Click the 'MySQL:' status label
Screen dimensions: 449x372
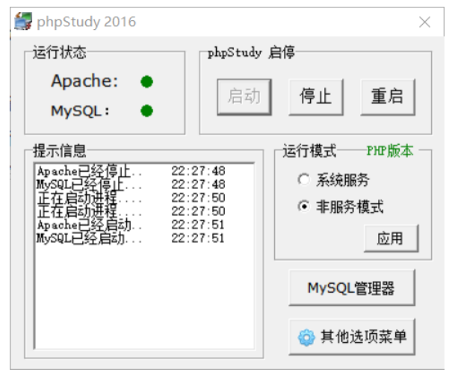click(80, 111)
